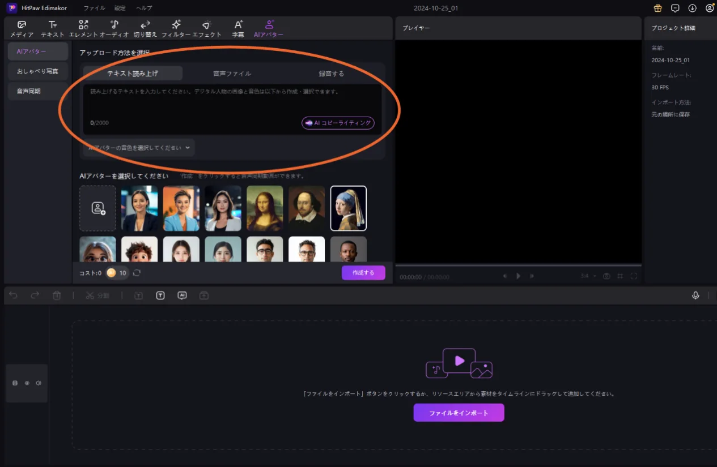Mute the timeline track audio
Screen dimensions: 717x467
pos(38,383)
